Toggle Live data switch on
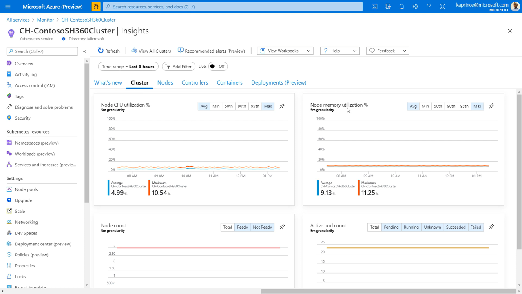522x294 pixels. point(217,67)
